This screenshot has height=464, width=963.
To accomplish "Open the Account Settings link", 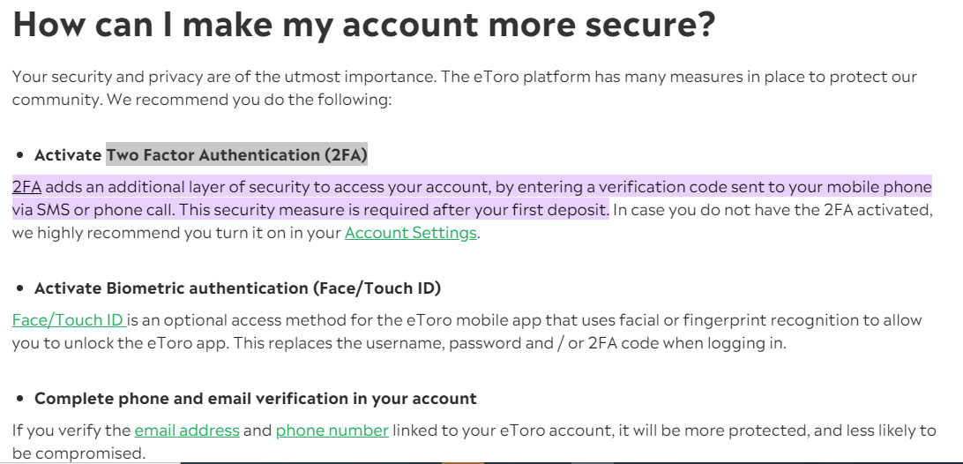I will 410,233.
